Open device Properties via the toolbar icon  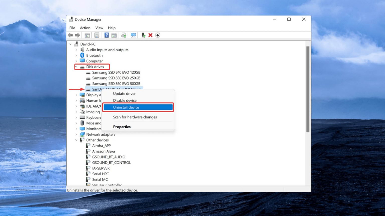pyautogui.click(x=97, y=35)
